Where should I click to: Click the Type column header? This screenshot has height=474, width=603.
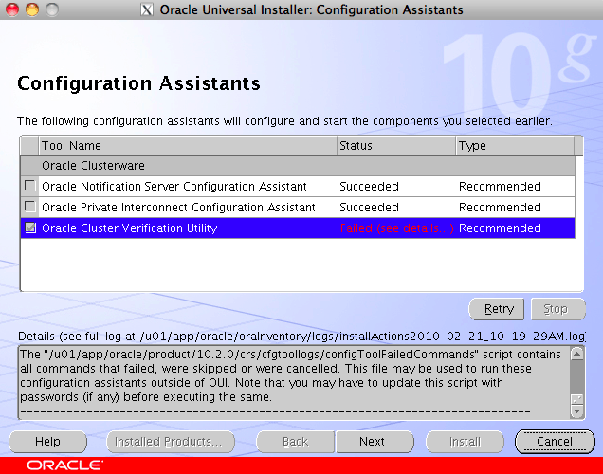tap(512, 146)
